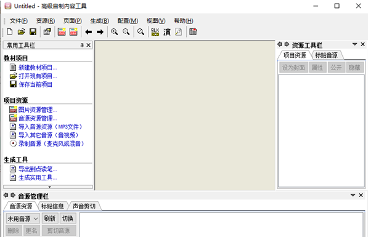Open the 页面(P) menu

[73, 21]
